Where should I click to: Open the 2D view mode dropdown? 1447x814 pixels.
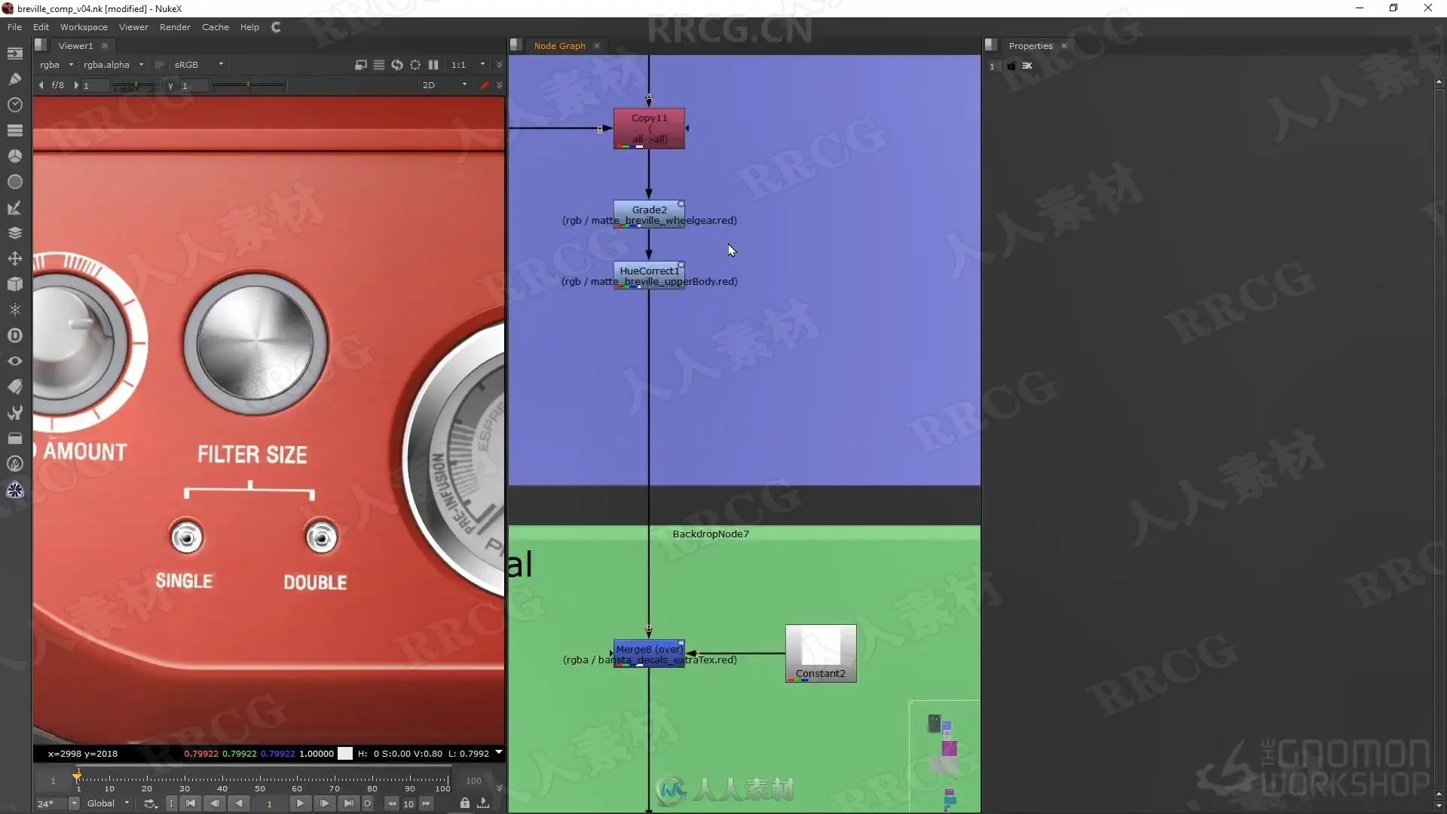(x=445, y=85)
